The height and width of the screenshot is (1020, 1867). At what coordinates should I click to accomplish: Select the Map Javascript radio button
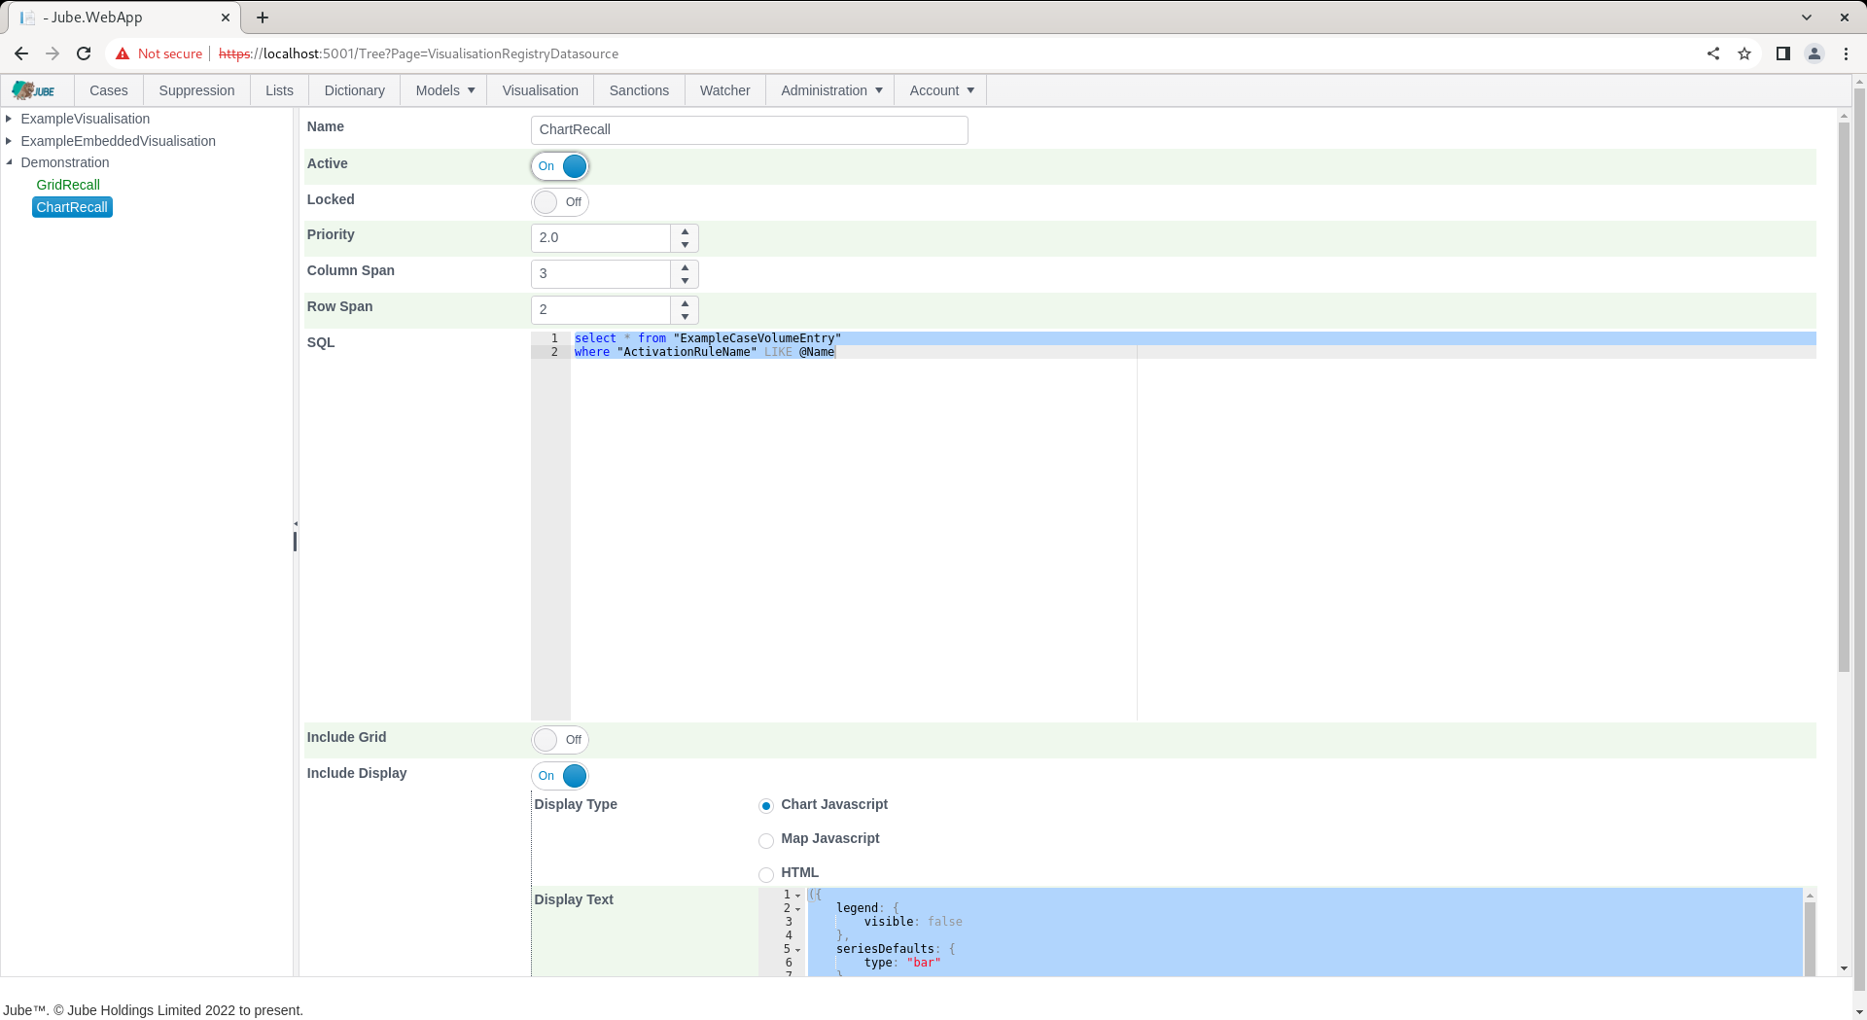[766, 840]
